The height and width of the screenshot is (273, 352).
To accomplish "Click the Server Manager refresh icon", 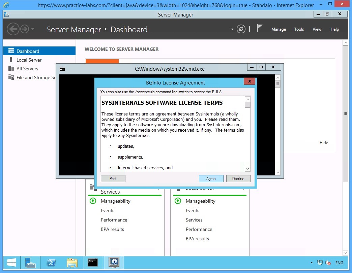I will click(x=241, y=29).
